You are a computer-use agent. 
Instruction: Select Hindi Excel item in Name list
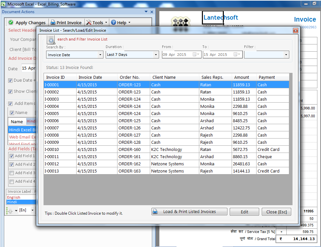point(22,130)
